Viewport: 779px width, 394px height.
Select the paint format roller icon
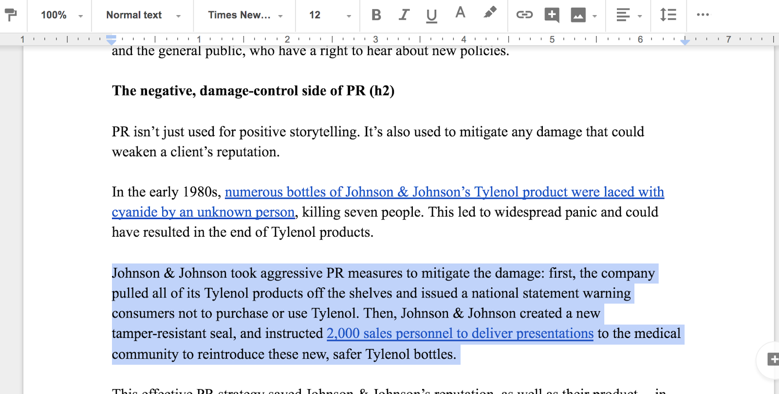click(x=10, y=15)
